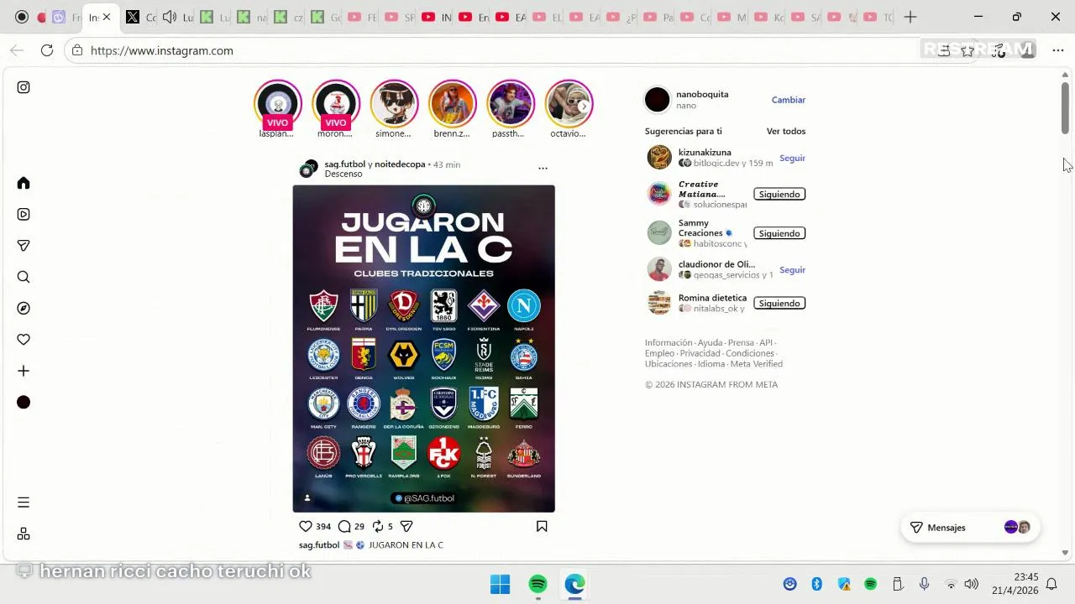This screenshot has width=1075, height=604.
Task: Save the post with bookmark icon
Action: click(542, 526)
